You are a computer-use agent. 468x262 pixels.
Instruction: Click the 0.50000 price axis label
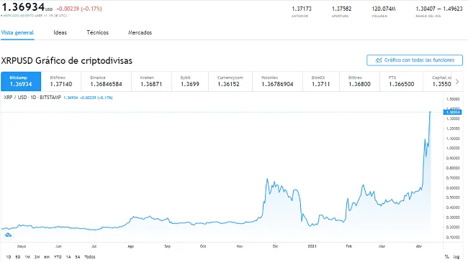pyautogui.click(x=453, y=197)
